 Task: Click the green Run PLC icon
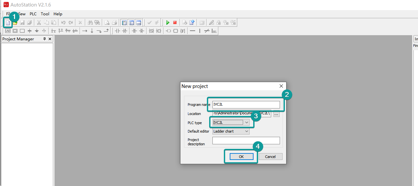coord(168,22)
